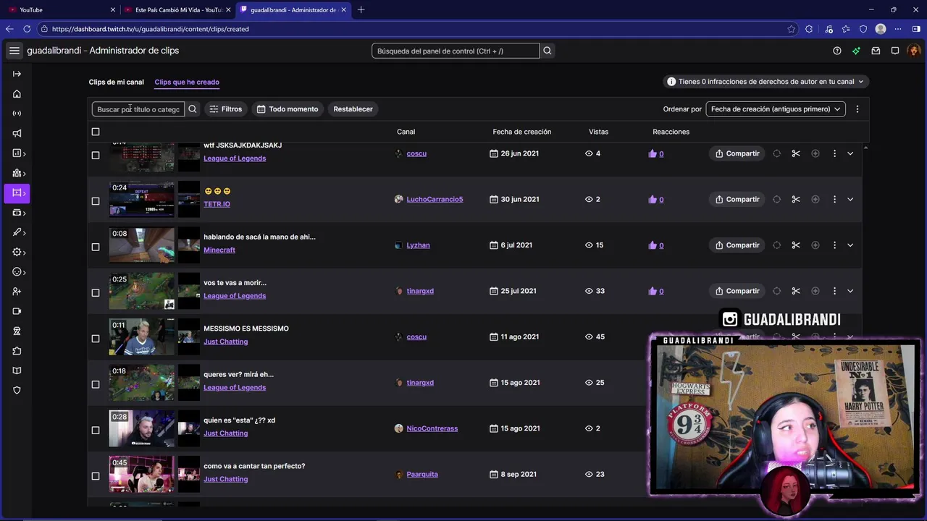927x521 pixels.
Task: Open the whispers chat bubble icon
Action: 895,51
